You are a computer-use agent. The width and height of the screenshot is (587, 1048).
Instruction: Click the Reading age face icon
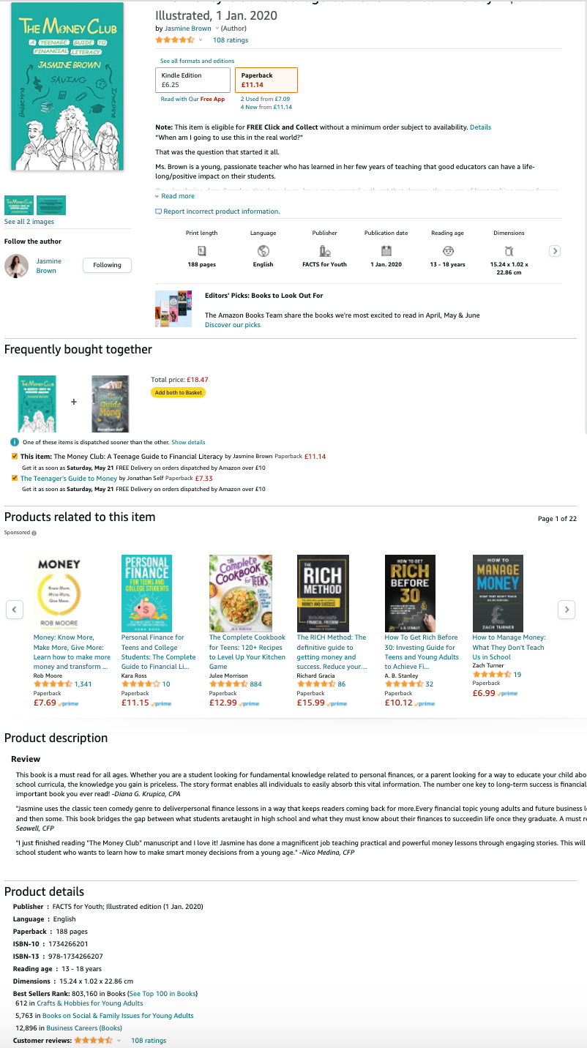(447, 251)
